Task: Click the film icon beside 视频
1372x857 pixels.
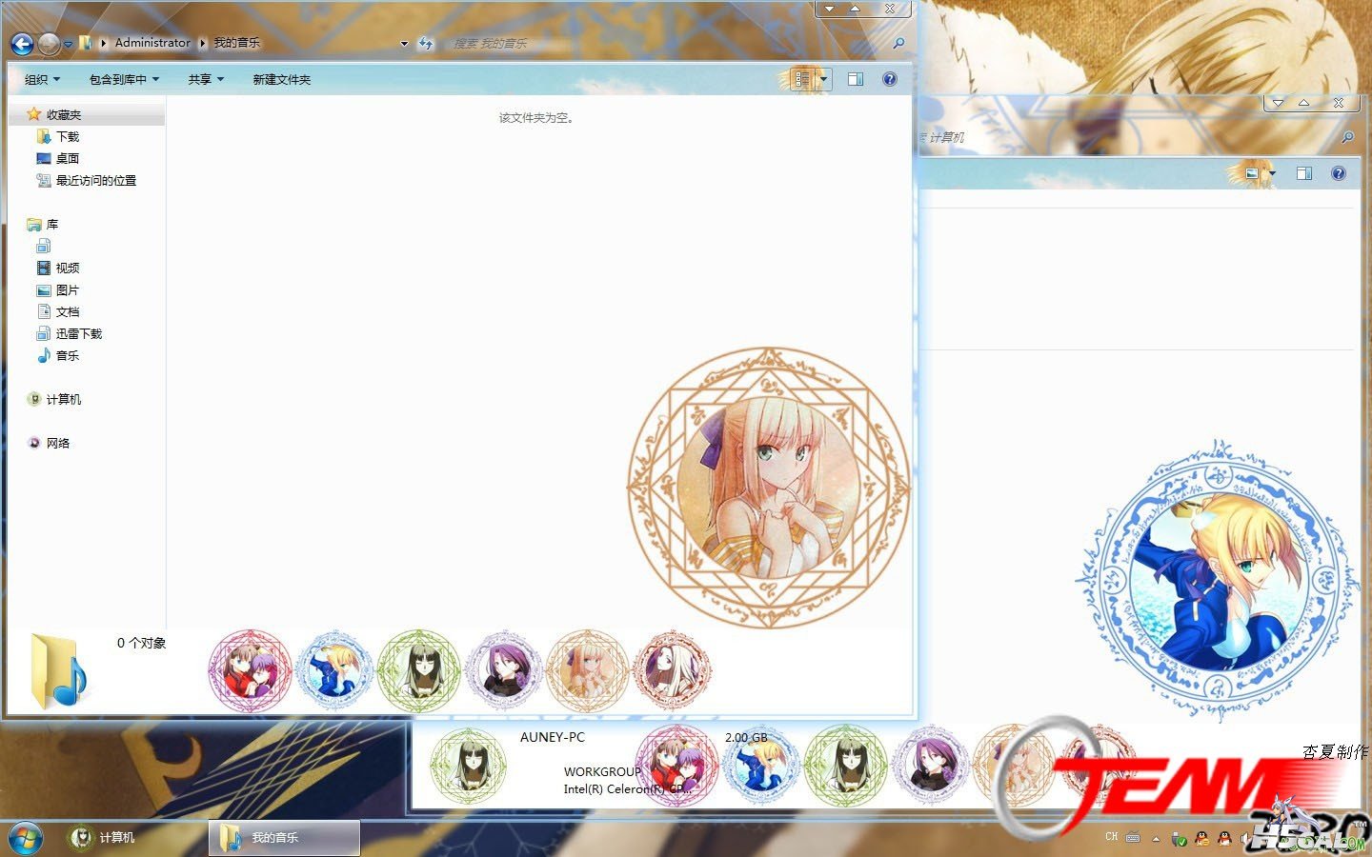Action: tap(43, 268)
